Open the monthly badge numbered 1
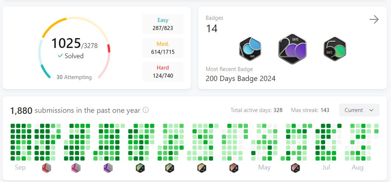 (x=140, y=168)
